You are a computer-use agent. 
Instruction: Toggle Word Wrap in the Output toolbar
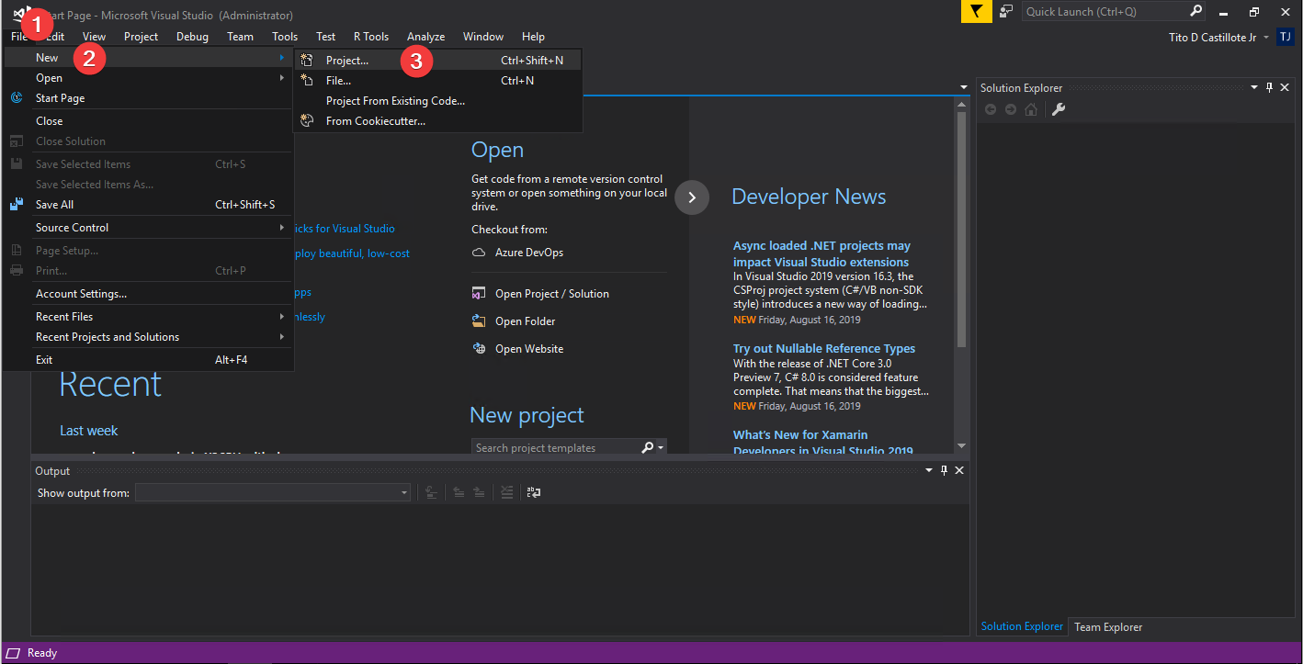coord(533,492)
